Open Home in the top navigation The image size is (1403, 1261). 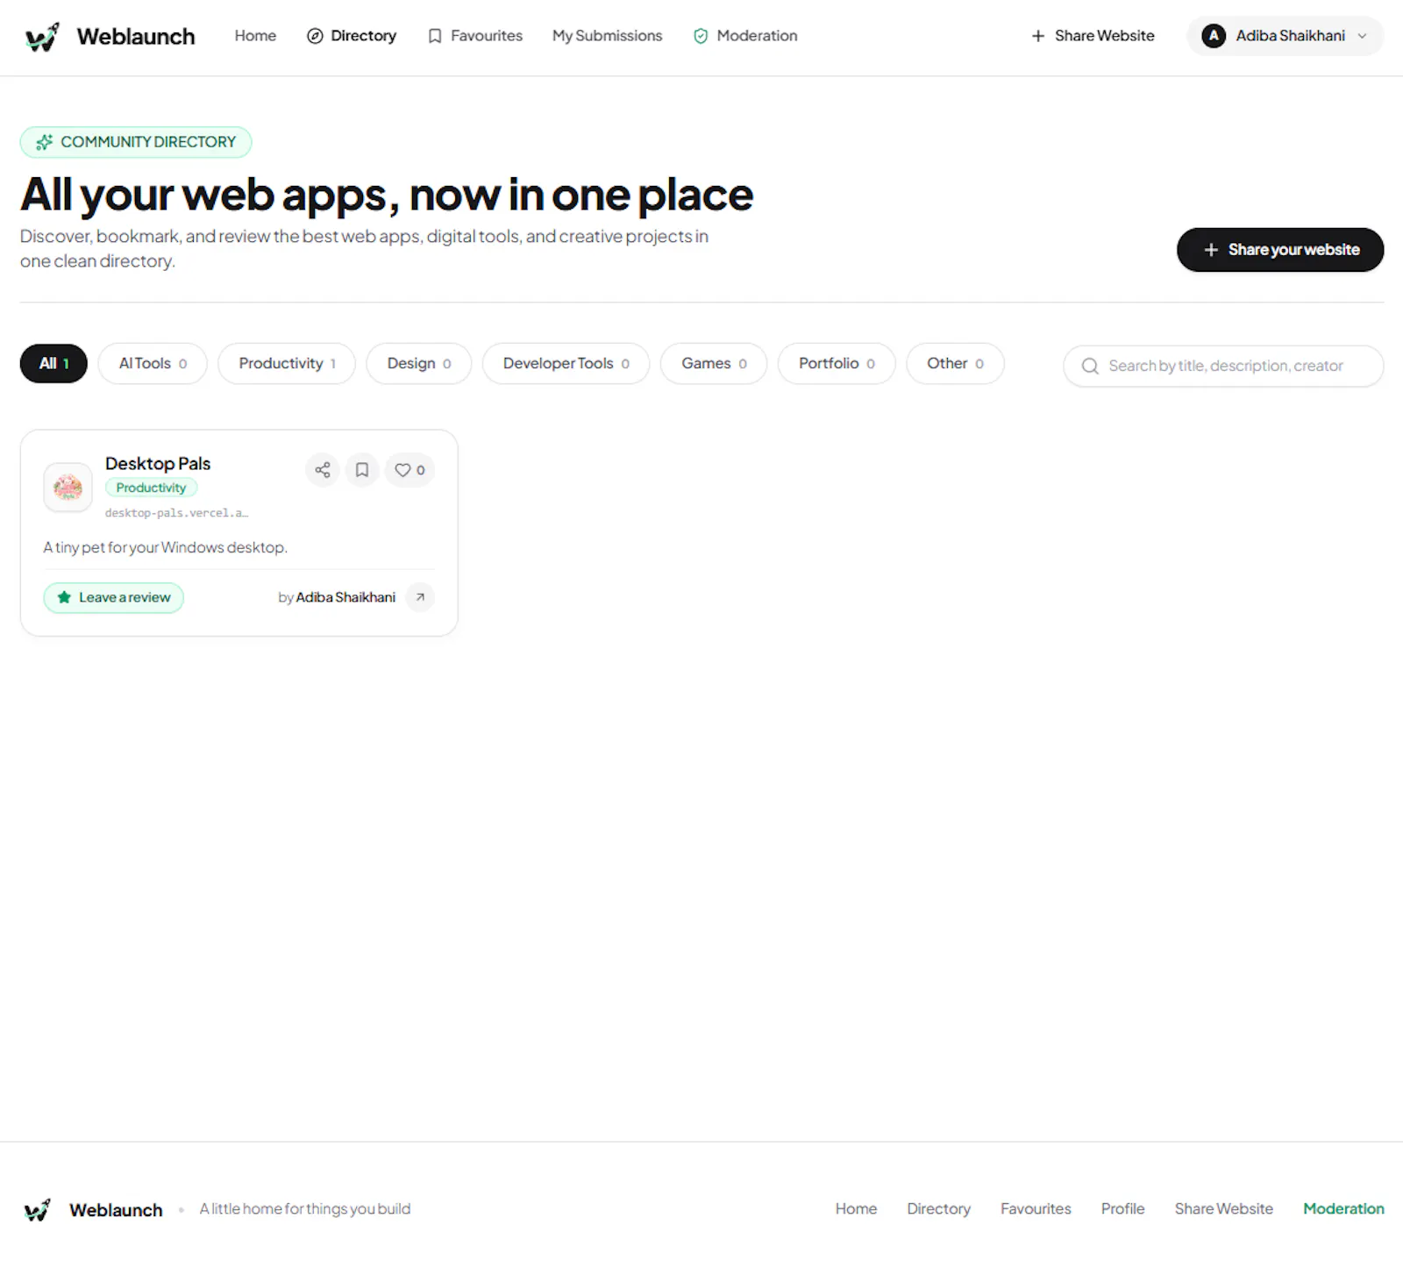coord(255,36)
